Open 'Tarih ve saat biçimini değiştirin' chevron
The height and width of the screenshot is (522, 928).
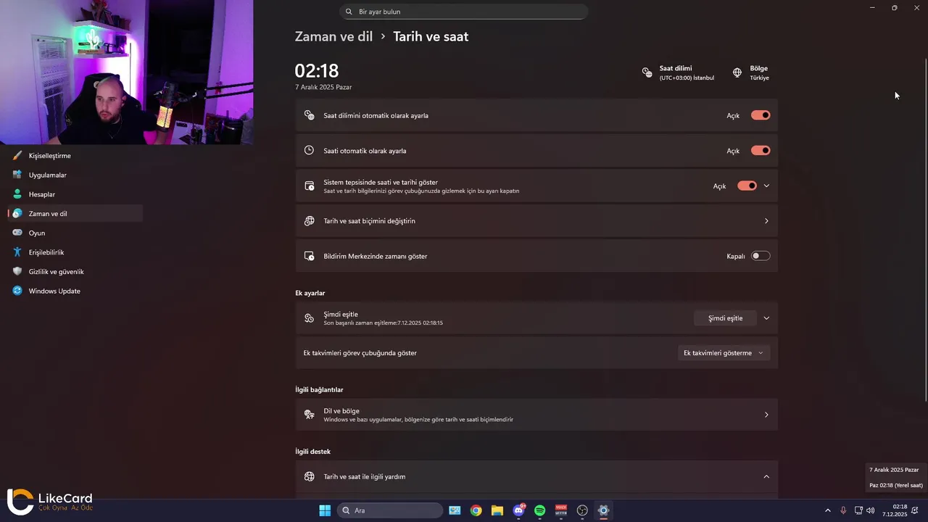click(x=766, y=221)
